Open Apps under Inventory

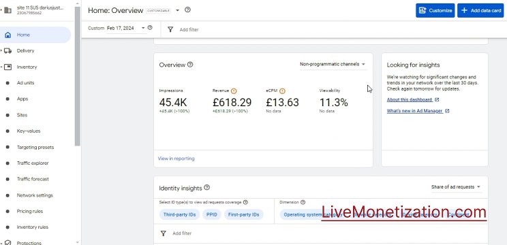(22, 99)
